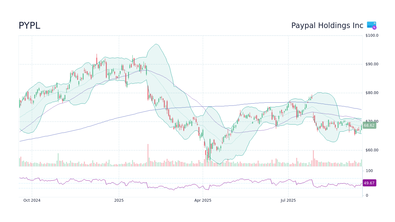Image resolution: width=395 pixels, height=222 pixels.
Task: Click the Paypal Holdings Inc company link
Action: (327, 26)
